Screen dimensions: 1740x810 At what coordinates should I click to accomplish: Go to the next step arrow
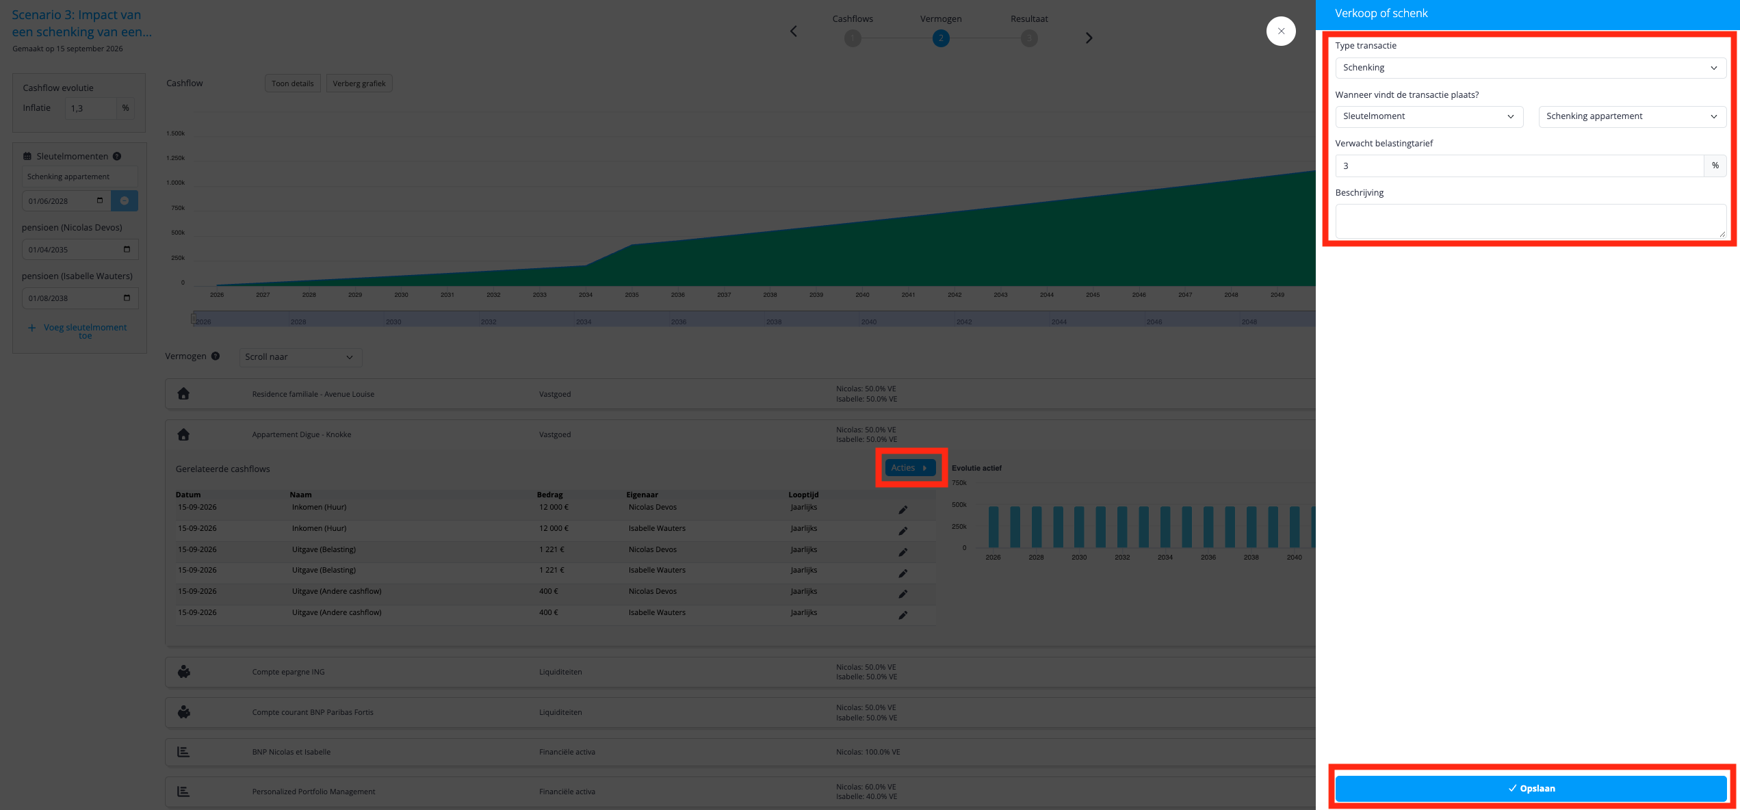point(1089,38)
